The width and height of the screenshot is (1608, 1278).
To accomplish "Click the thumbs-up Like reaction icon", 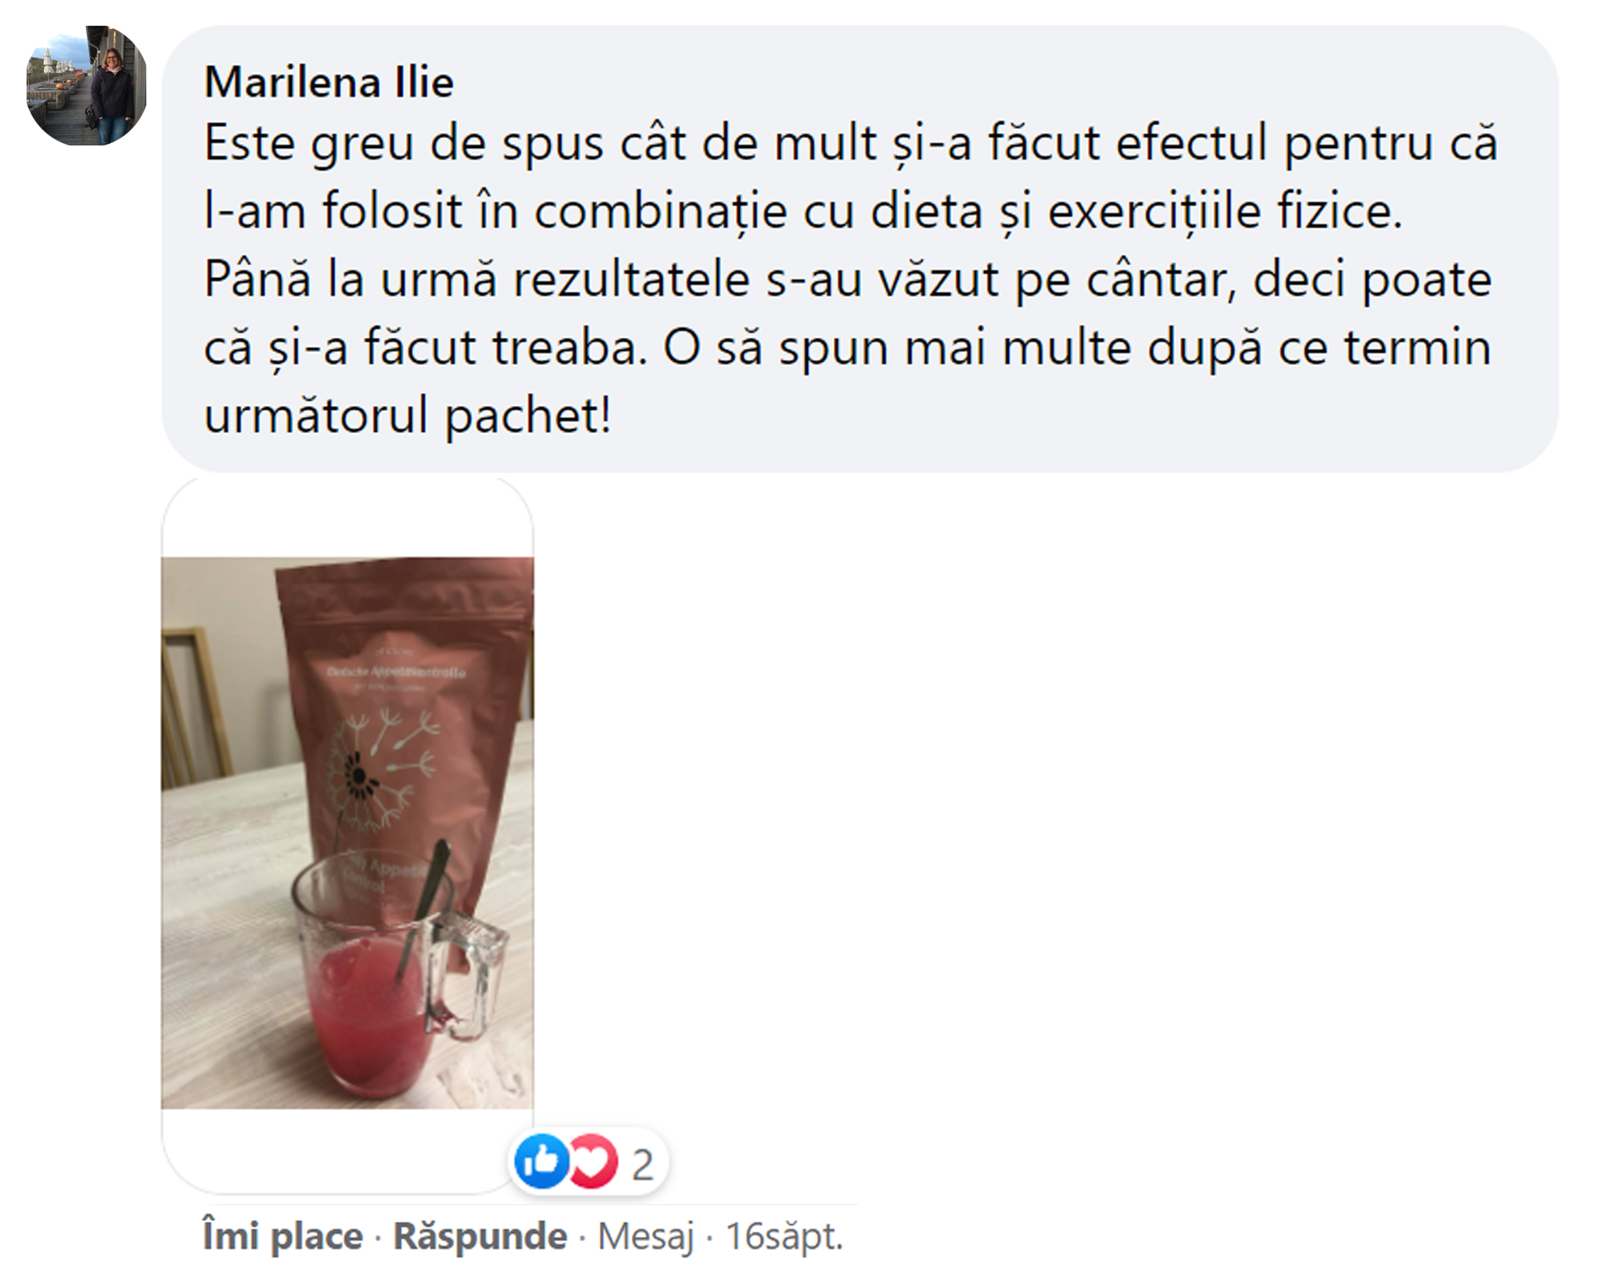I will tap(541, 1161).
